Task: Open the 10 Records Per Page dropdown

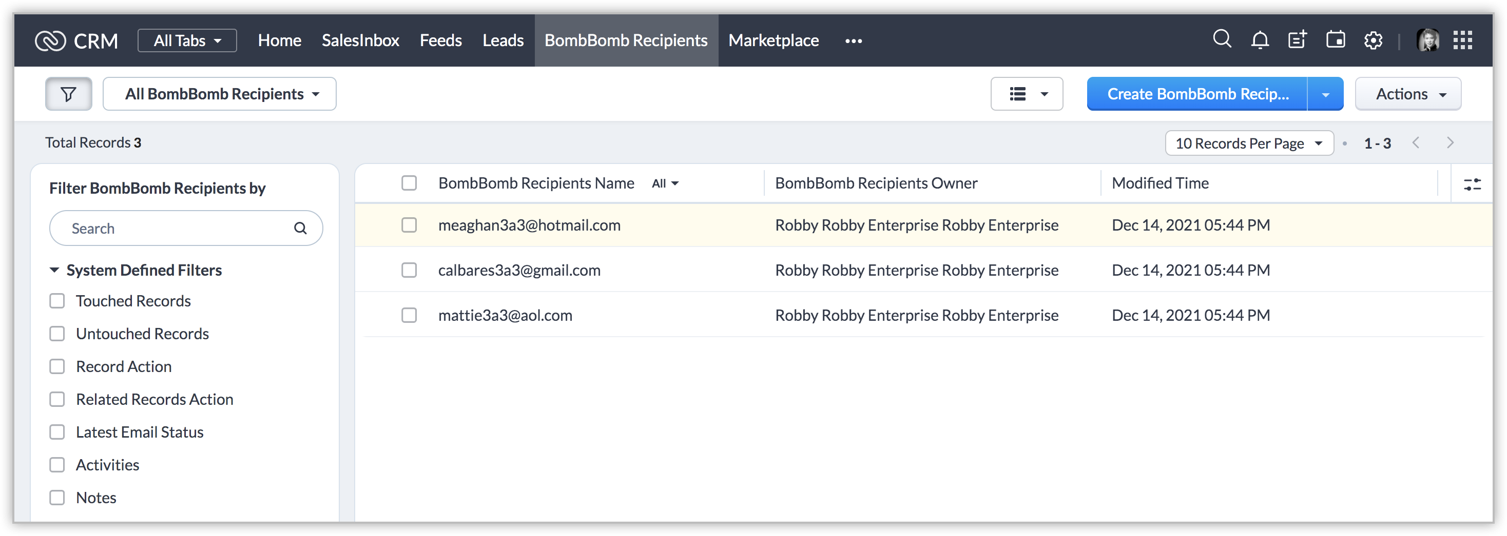Action: 1249,143
